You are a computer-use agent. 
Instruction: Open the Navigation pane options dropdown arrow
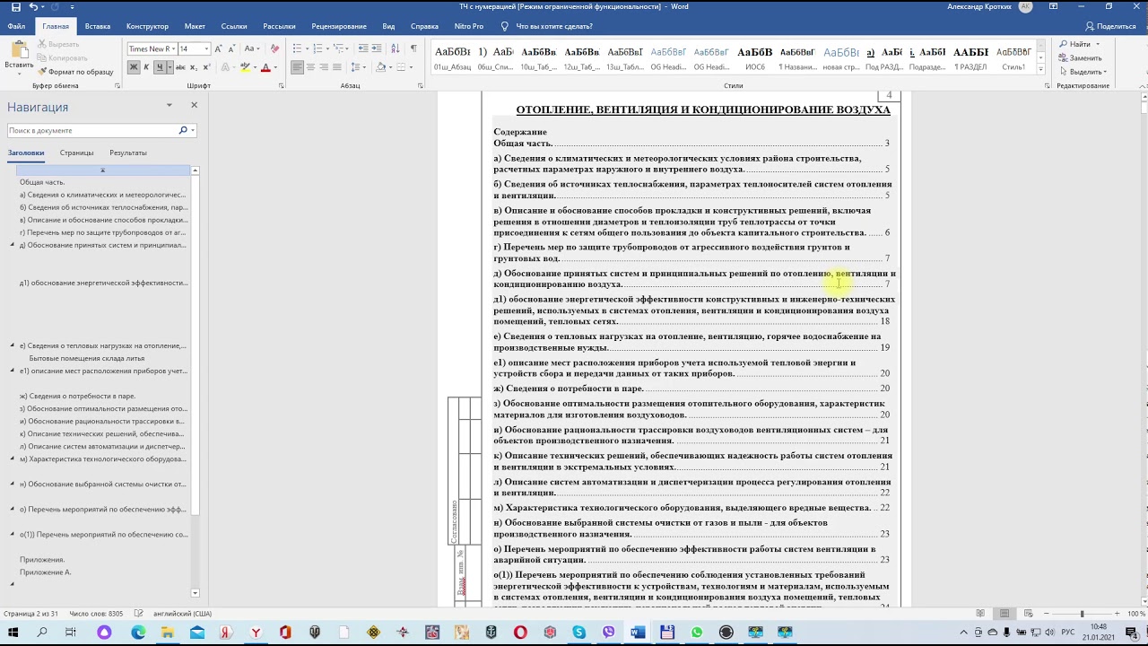tap(169, 105)
